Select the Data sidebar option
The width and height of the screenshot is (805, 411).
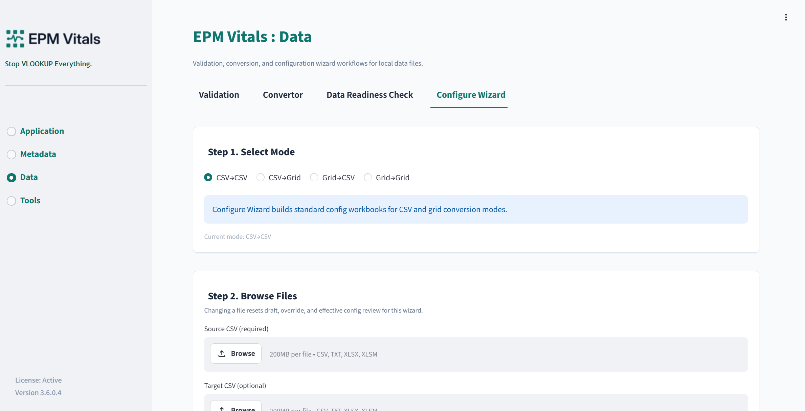tap(22, 177)
